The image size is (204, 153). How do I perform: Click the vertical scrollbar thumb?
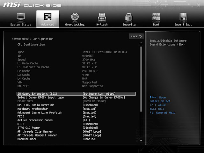tap(141, 79)
